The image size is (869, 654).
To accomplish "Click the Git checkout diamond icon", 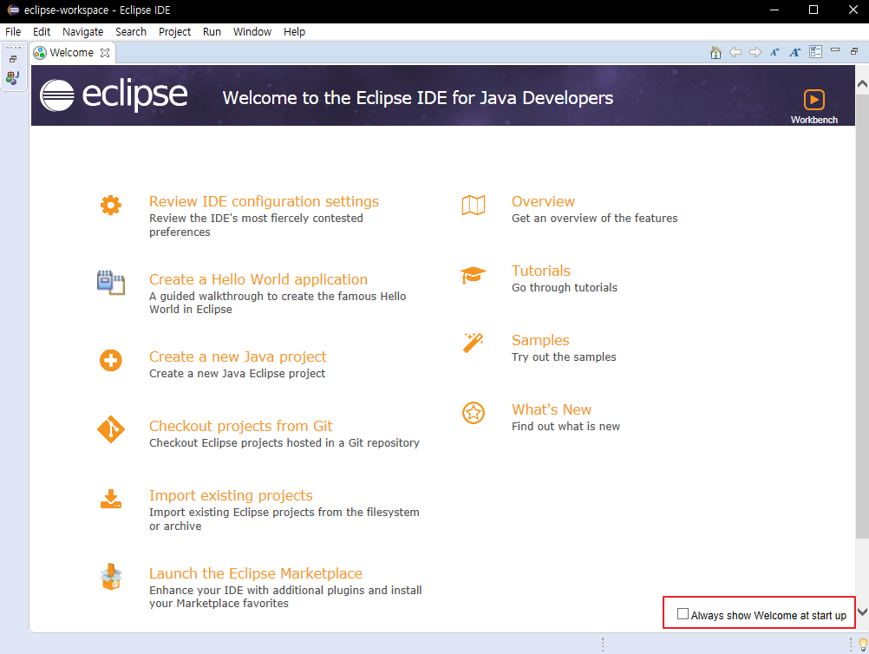I will coord(111,429).
